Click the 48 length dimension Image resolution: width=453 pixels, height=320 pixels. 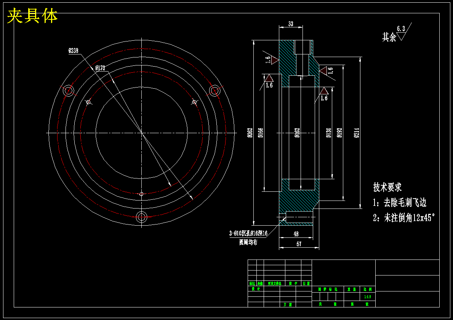pyautogui.click(x=296, y=234)
